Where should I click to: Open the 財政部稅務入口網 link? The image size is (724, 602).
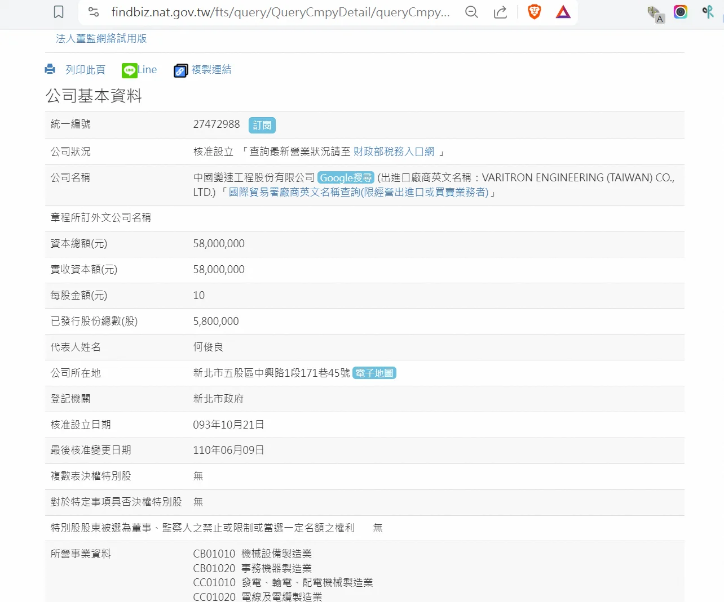[x=394, y=151]
